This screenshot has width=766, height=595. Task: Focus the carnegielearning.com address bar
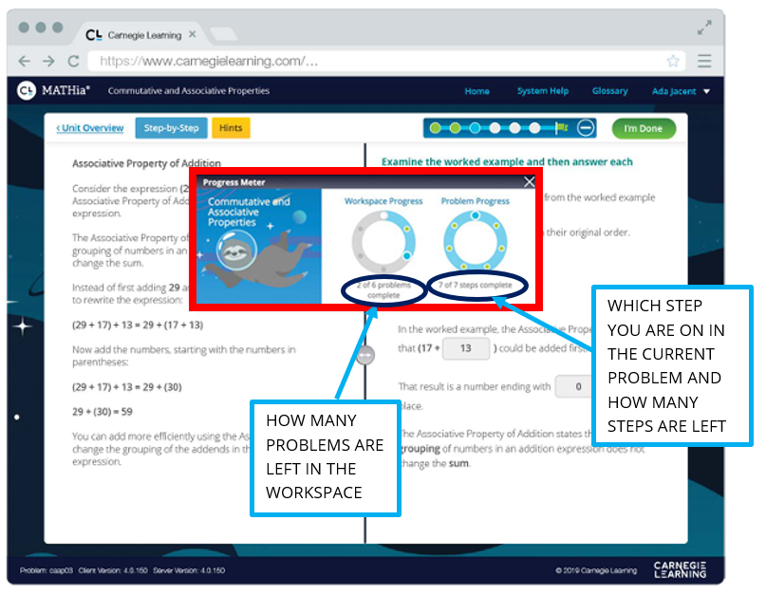click(x=386, y=61)
